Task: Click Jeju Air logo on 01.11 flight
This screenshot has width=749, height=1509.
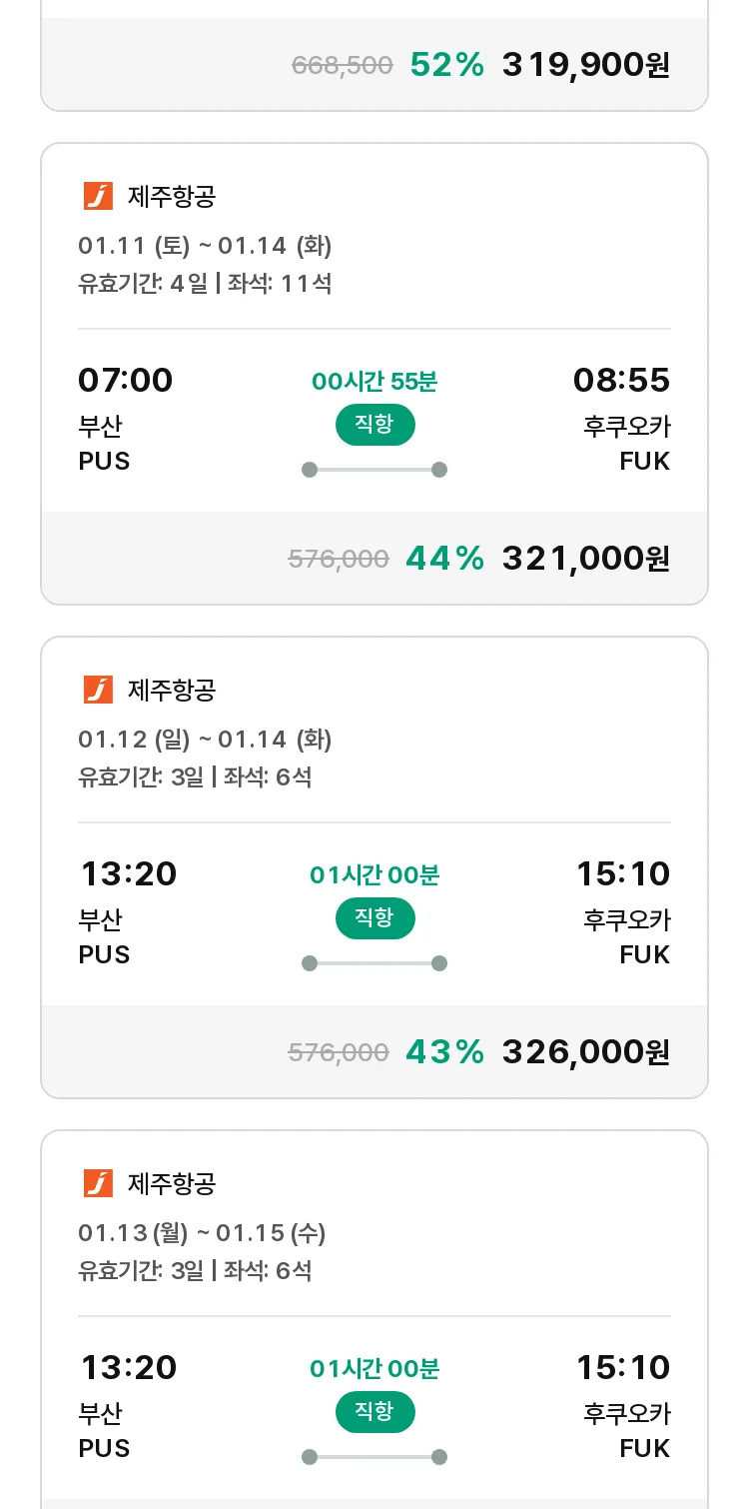Action: (98, 196)
